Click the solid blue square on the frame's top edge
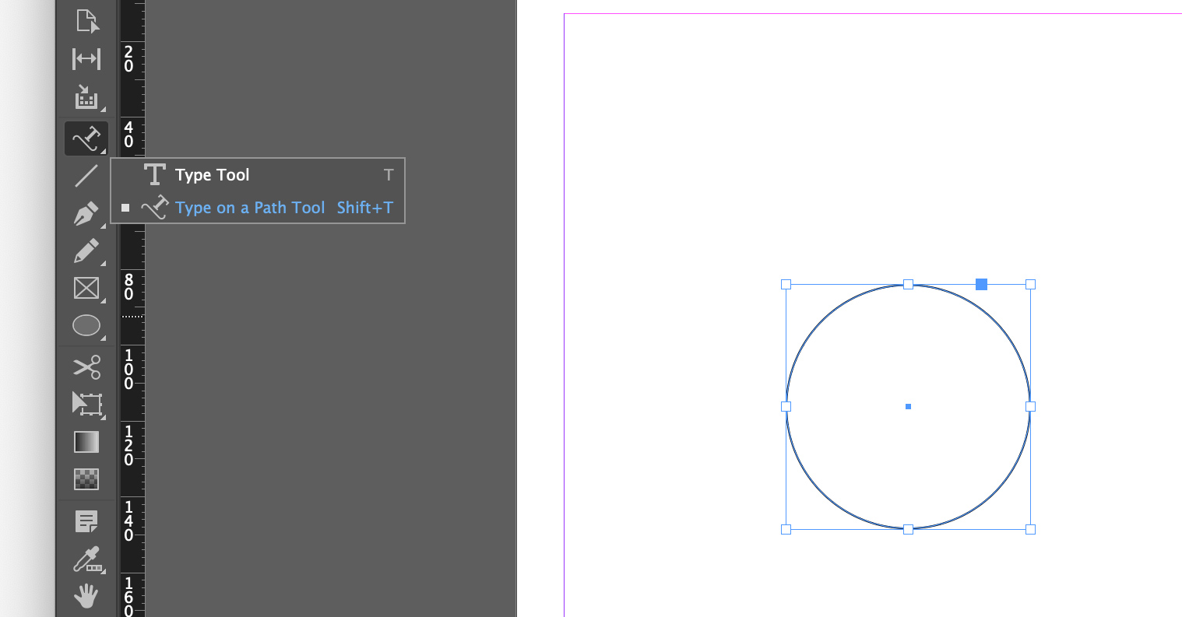Viewport: 1182px width, 617px height. [x=981, y=285]
